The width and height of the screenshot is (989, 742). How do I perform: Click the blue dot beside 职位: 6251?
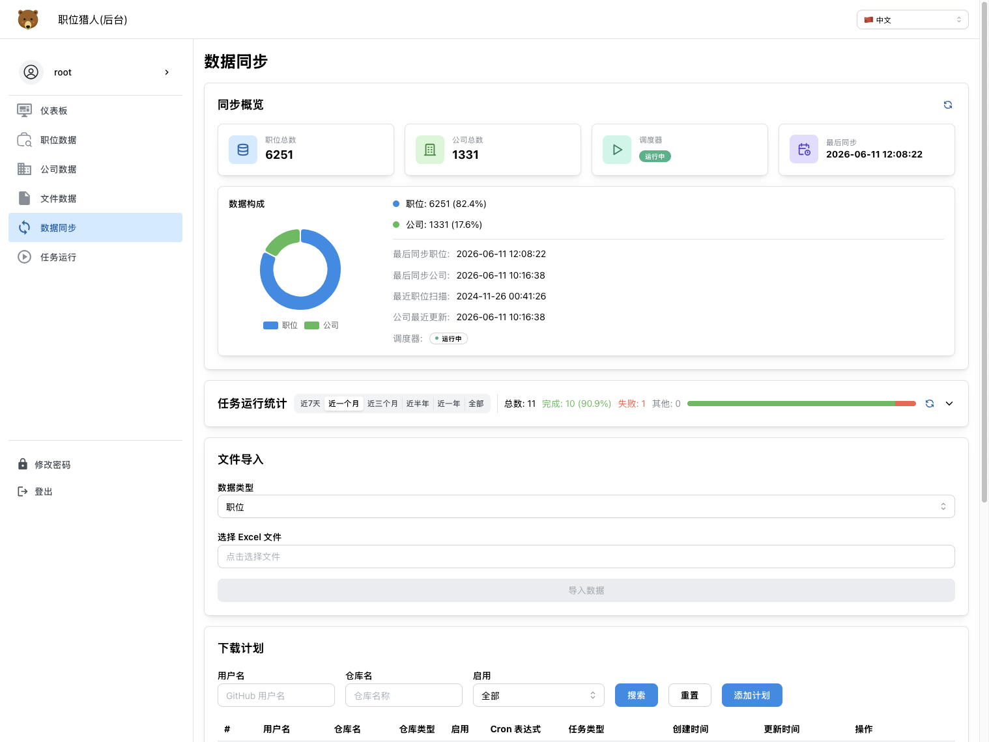[396, 204]
